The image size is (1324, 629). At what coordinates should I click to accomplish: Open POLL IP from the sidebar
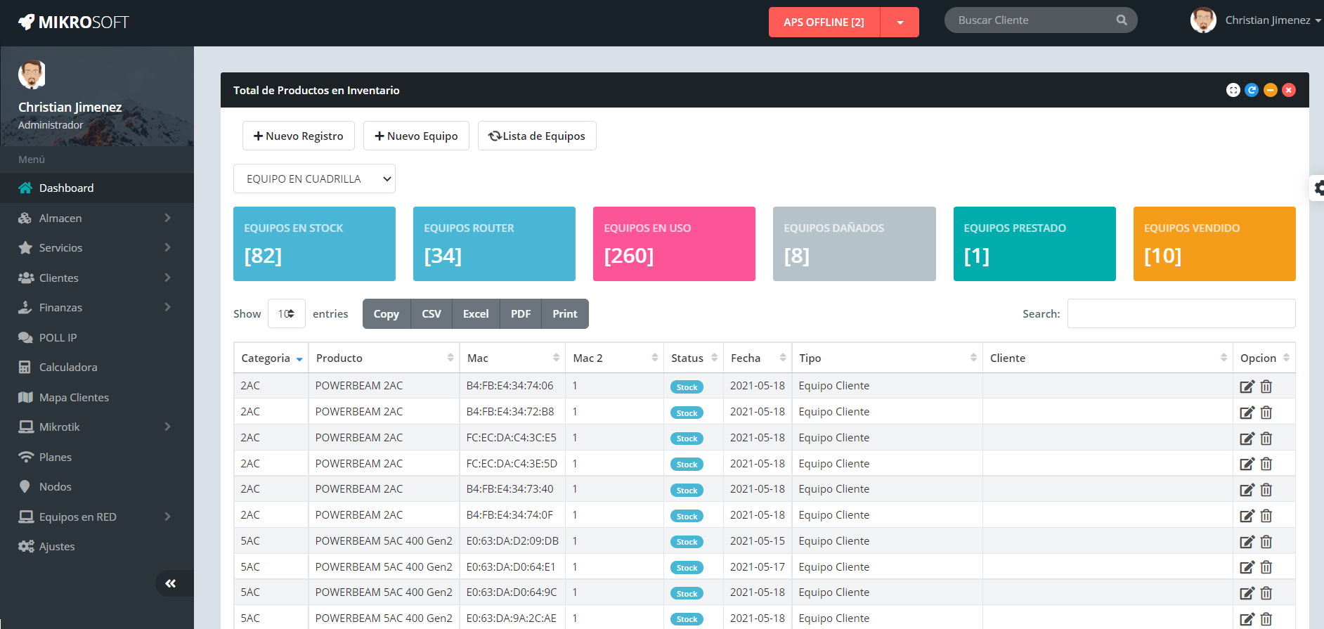[x=97, y=337]
